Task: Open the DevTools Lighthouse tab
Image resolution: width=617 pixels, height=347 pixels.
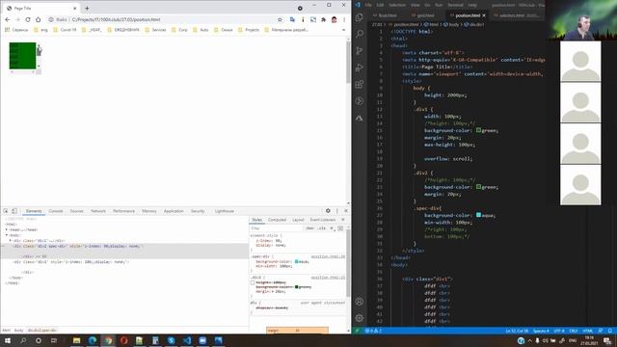Action: (225, 211)
